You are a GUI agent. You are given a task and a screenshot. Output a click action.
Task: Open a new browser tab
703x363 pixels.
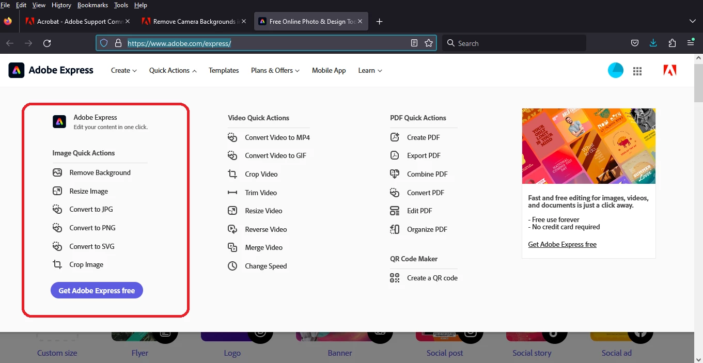380,21
